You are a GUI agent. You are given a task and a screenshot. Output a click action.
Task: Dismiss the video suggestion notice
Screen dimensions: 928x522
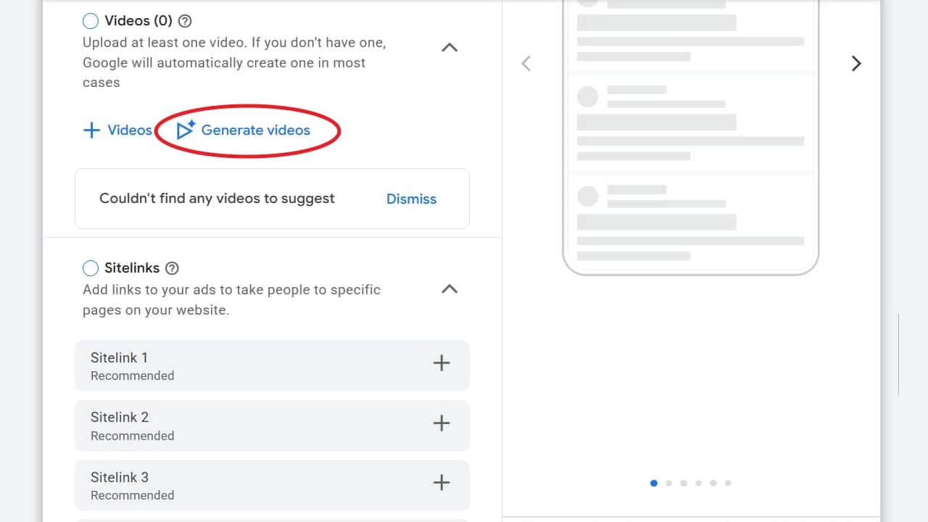(411, 199)
